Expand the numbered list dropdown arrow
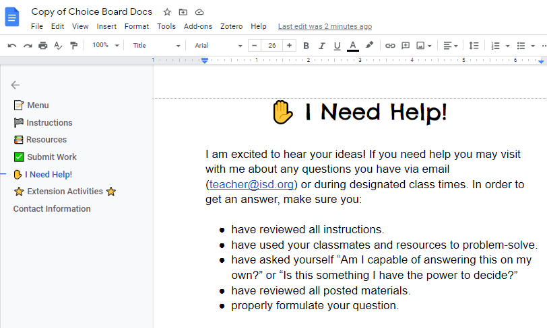547x328 pixels. 507,46
